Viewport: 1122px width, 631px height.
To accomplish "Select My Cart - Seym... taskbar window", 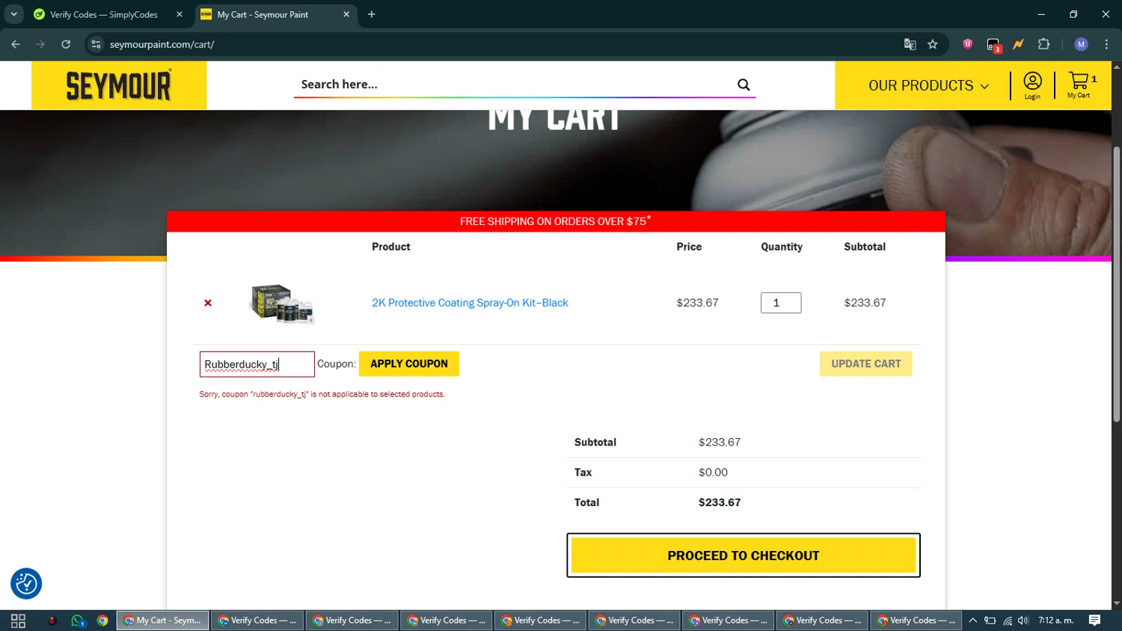I will pos(162,621).
